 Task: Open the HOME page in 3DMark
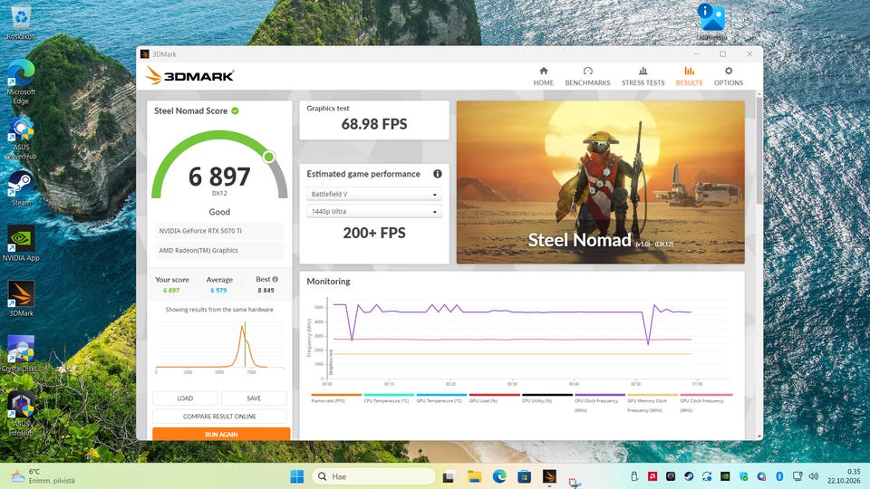point(543,76)
